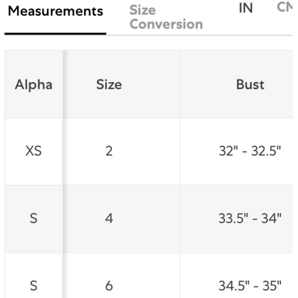Click the word Conversion in tab label
Screen dimensions: 298x298
coord(166,24)
